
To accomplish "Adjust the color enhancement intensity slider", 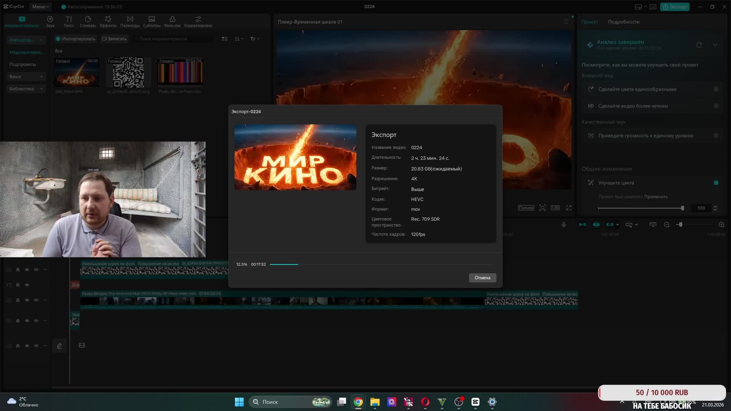I will (682, 208).
